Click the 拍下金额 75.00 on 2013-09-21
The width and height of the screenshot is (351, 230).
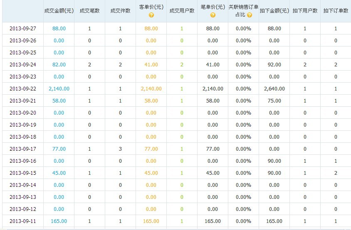point(274,101)
